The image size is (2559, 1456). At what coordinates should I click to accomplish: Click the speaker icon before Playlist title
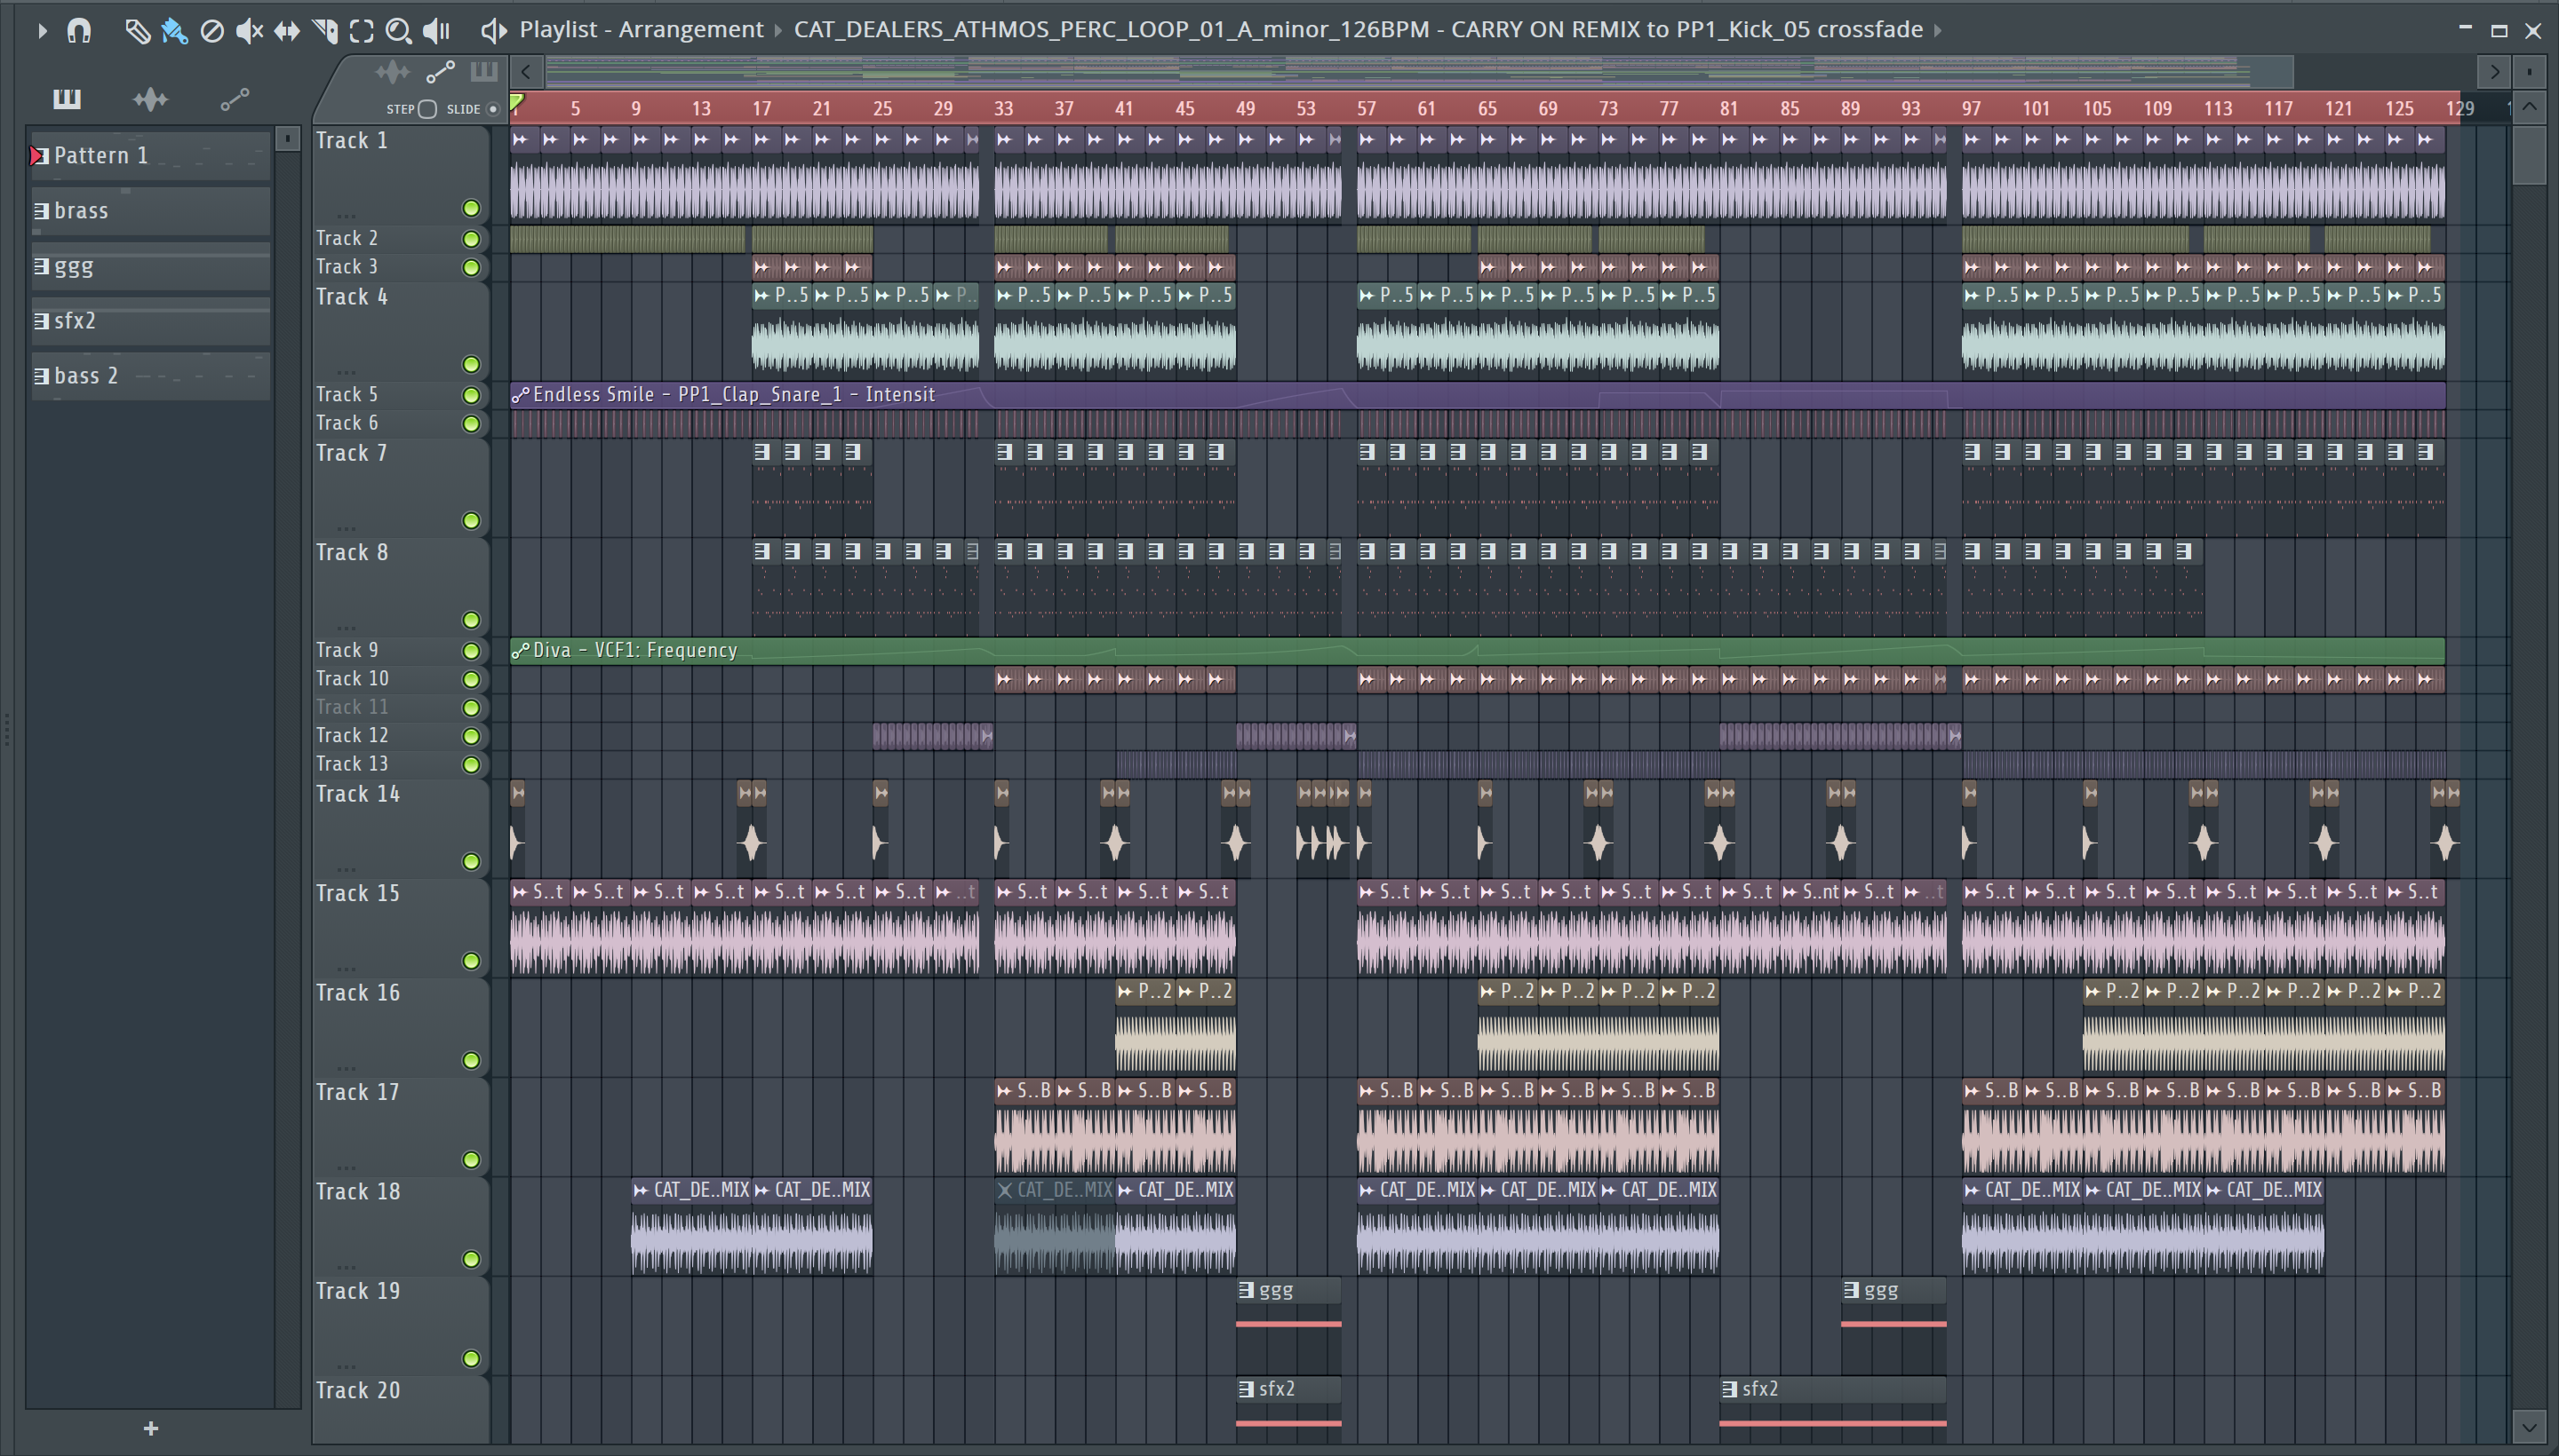click(493, 31)
